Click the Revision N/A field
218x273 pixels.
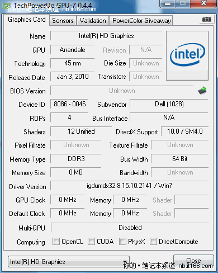point(146,50)
